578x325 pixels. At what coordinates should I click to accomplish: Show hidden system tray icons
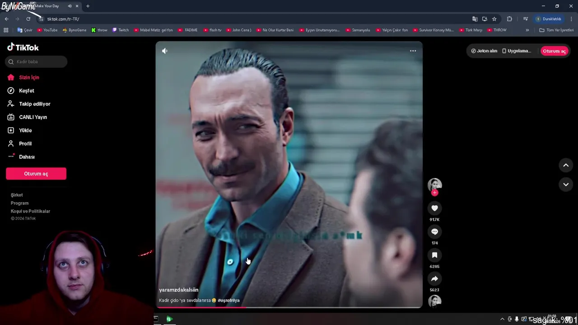(x=502, y=319)
